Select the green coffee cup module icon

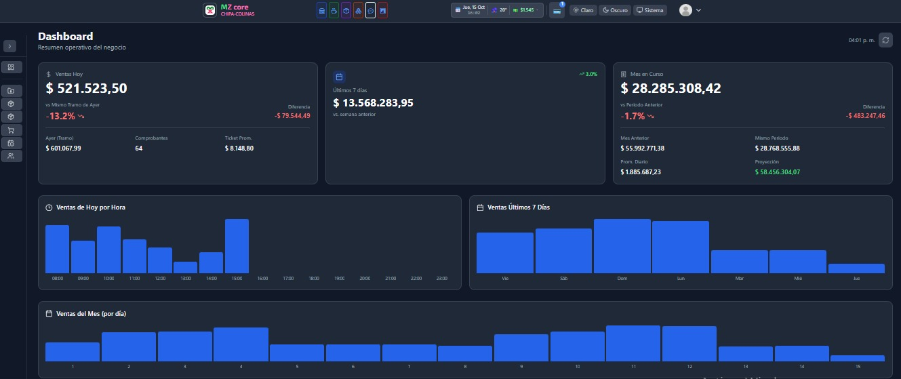pos(334,10)
